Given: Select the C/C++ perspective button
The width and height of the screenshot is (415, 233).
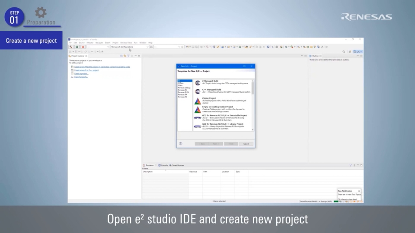Looking at the screenshot, I should (x=358, y=52).
